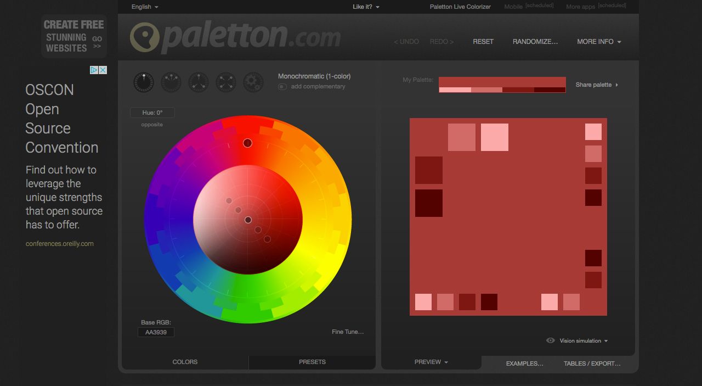
Task: Click RESET in the top menu
Action: tap(483, 42)
